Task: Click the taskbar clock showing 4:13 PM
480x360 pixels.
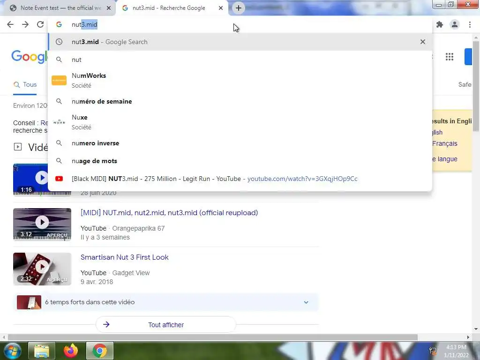Action: (x=456, y=351)
